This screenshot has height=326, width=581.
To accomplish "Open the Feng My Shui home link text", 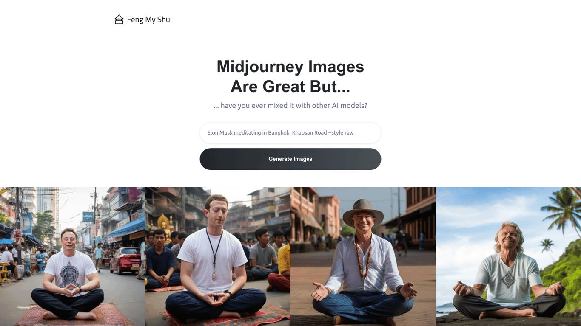I will click(x=149, y=20).
